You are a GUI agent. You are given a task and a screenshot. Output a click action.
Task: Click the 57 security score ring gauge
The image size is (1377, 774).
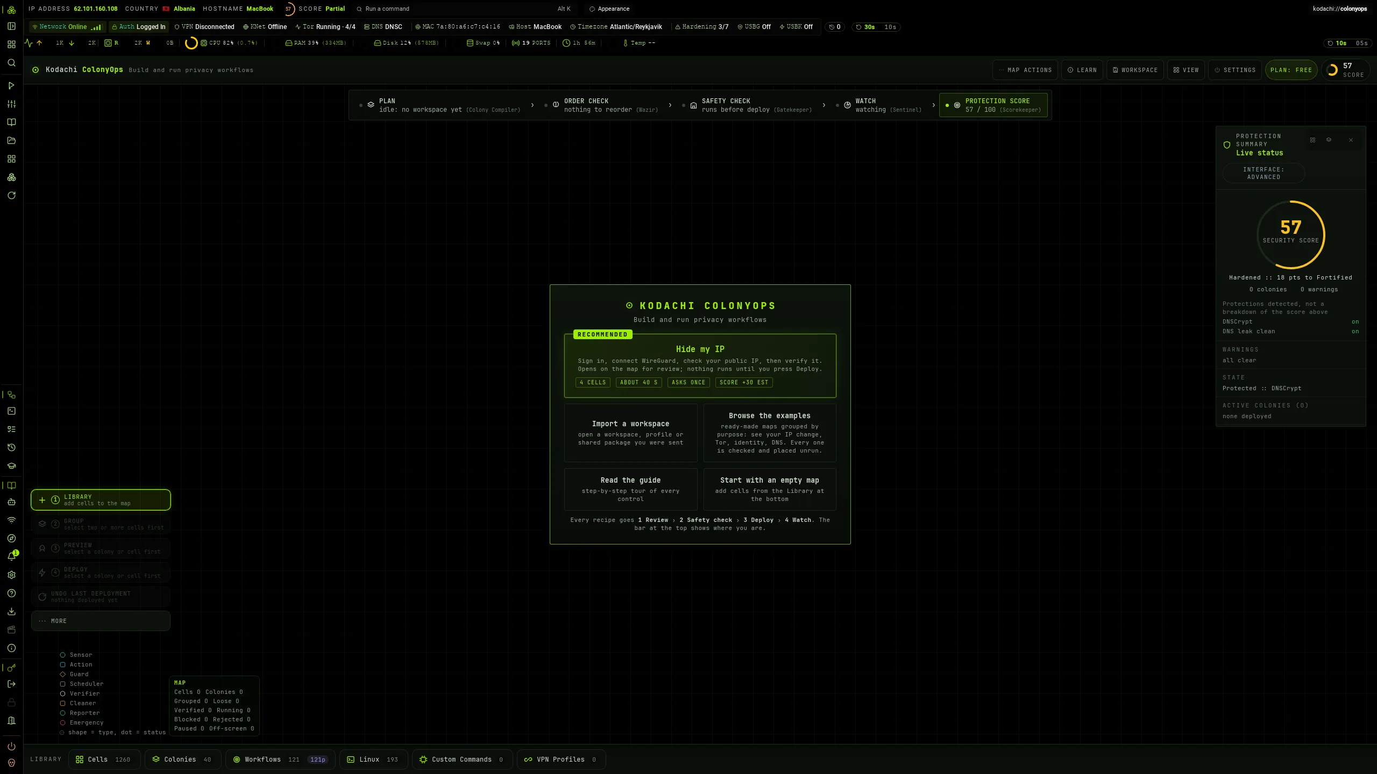pos(1290,234)
